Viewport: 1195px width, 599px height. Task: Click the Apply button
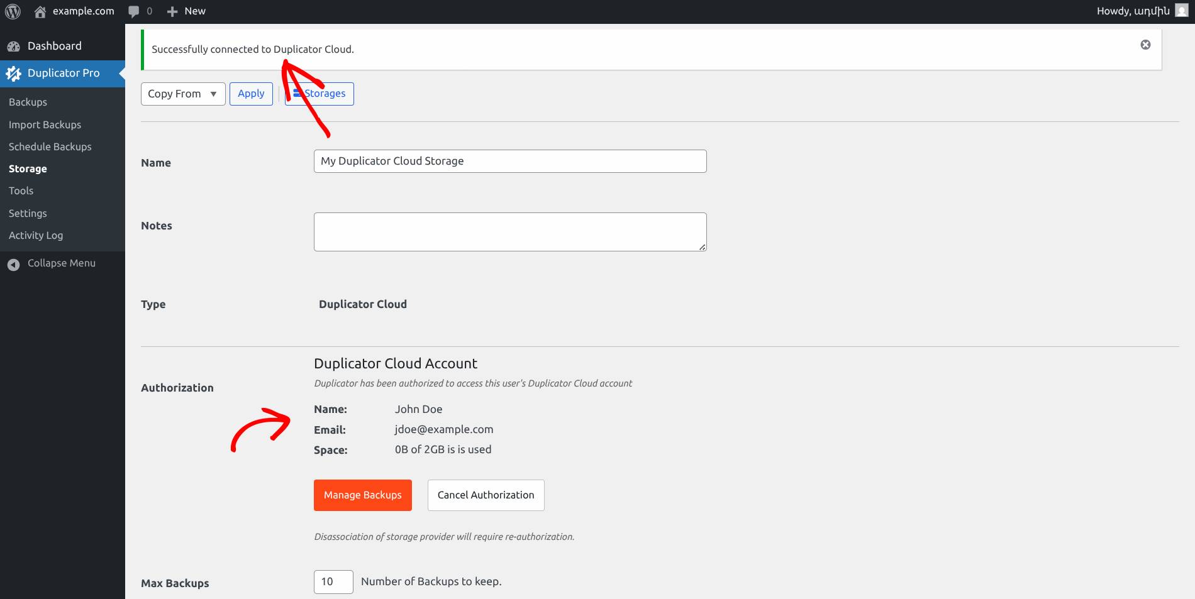[x=251, y=94]
